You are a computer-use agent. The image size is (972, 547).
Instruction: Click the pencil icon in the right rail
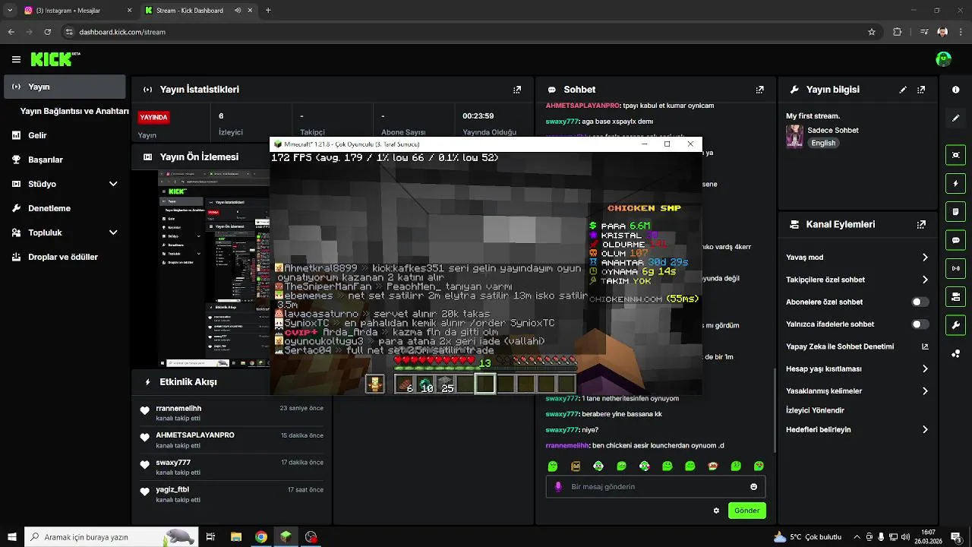(x=955, y=118)
